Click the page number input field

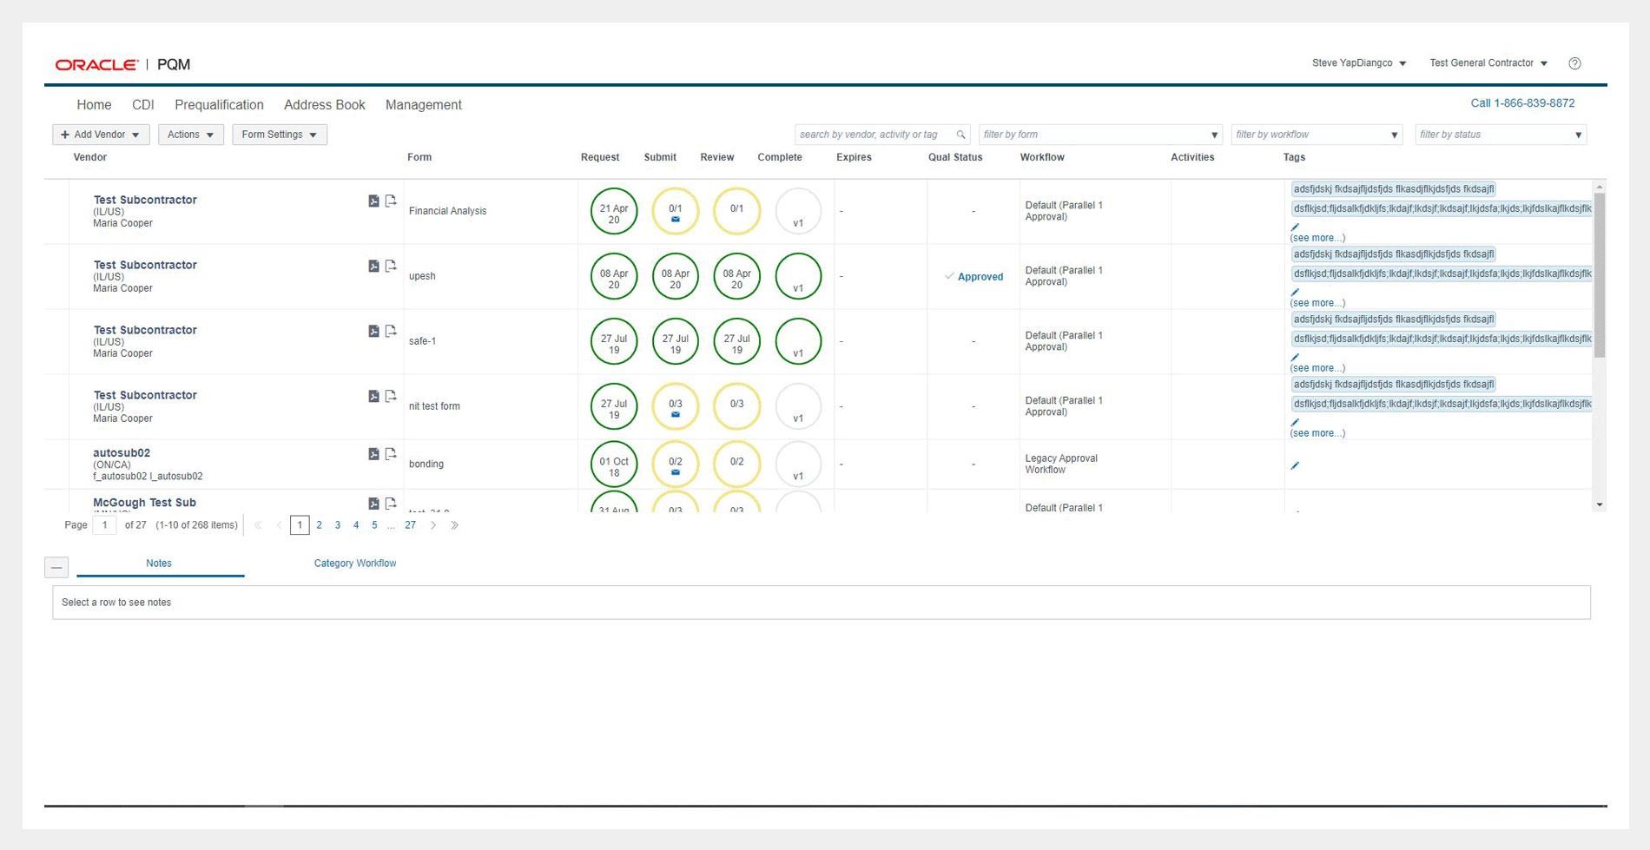[x=104, y=525]
